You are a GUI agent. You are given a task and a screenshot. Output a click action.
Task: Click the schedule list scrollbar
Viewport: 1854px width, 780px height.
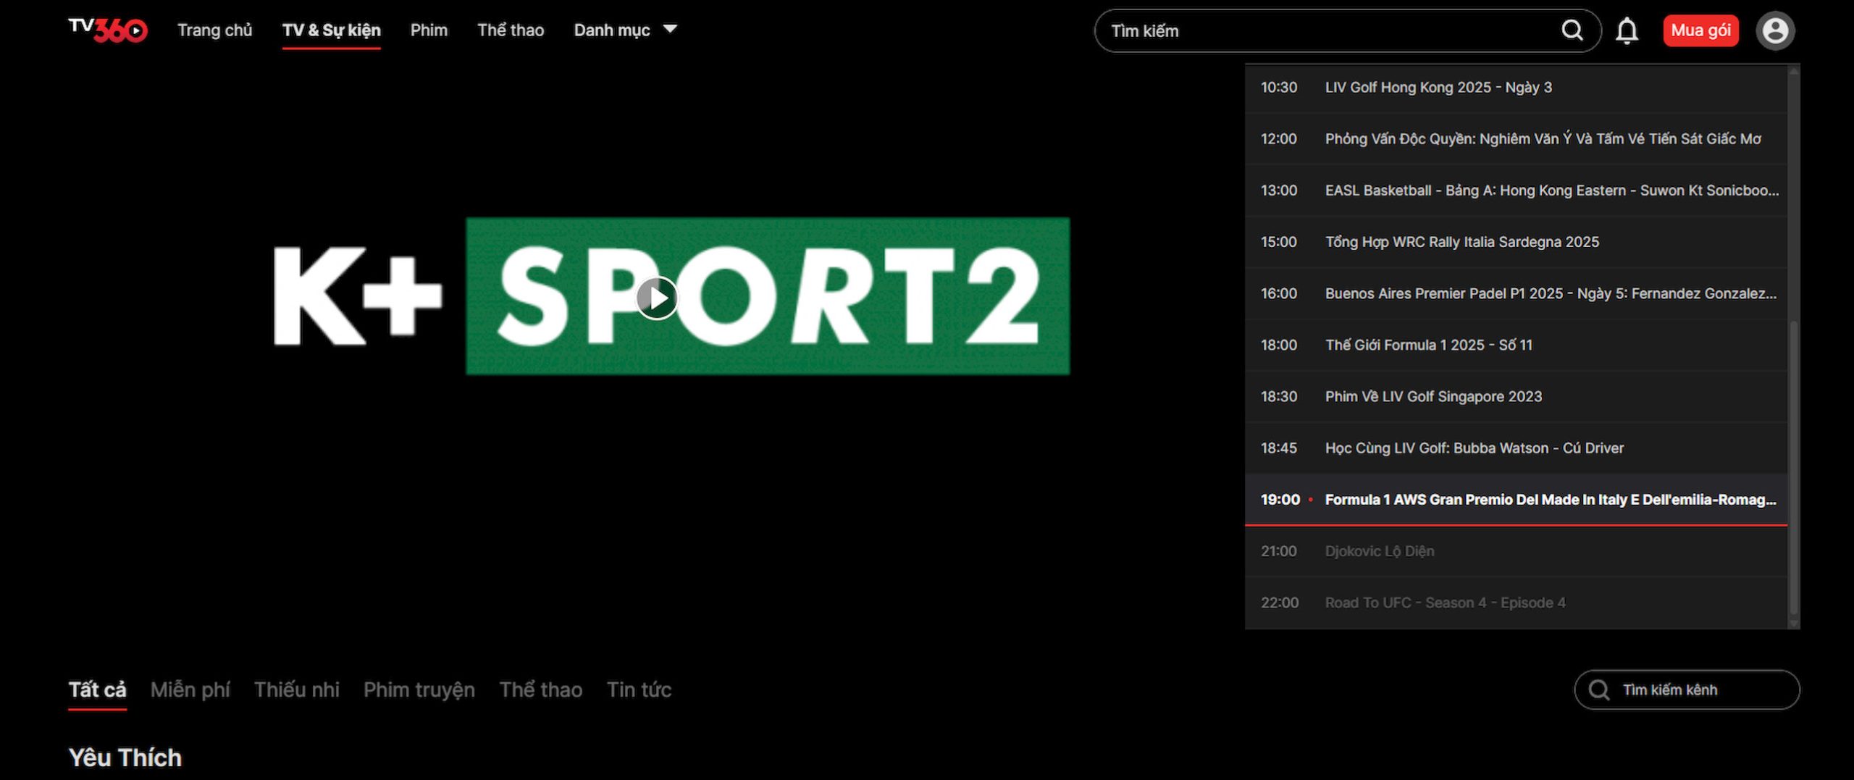pyautogui.click(x=1794, y=467)
